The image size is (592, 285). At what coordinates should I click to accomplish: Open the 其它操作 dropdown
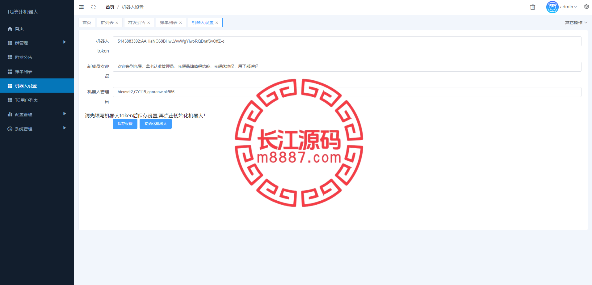pos(576,23)
